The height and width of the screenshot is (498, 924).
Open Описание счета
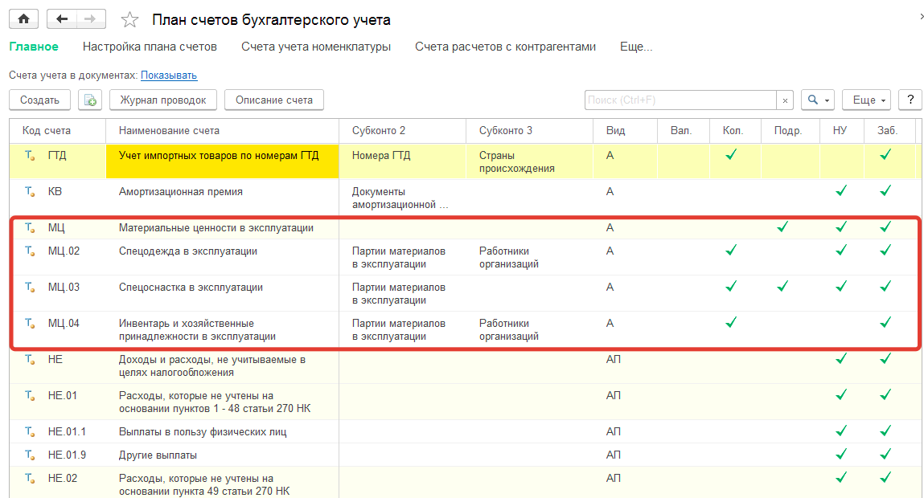(x=274, y=100)
